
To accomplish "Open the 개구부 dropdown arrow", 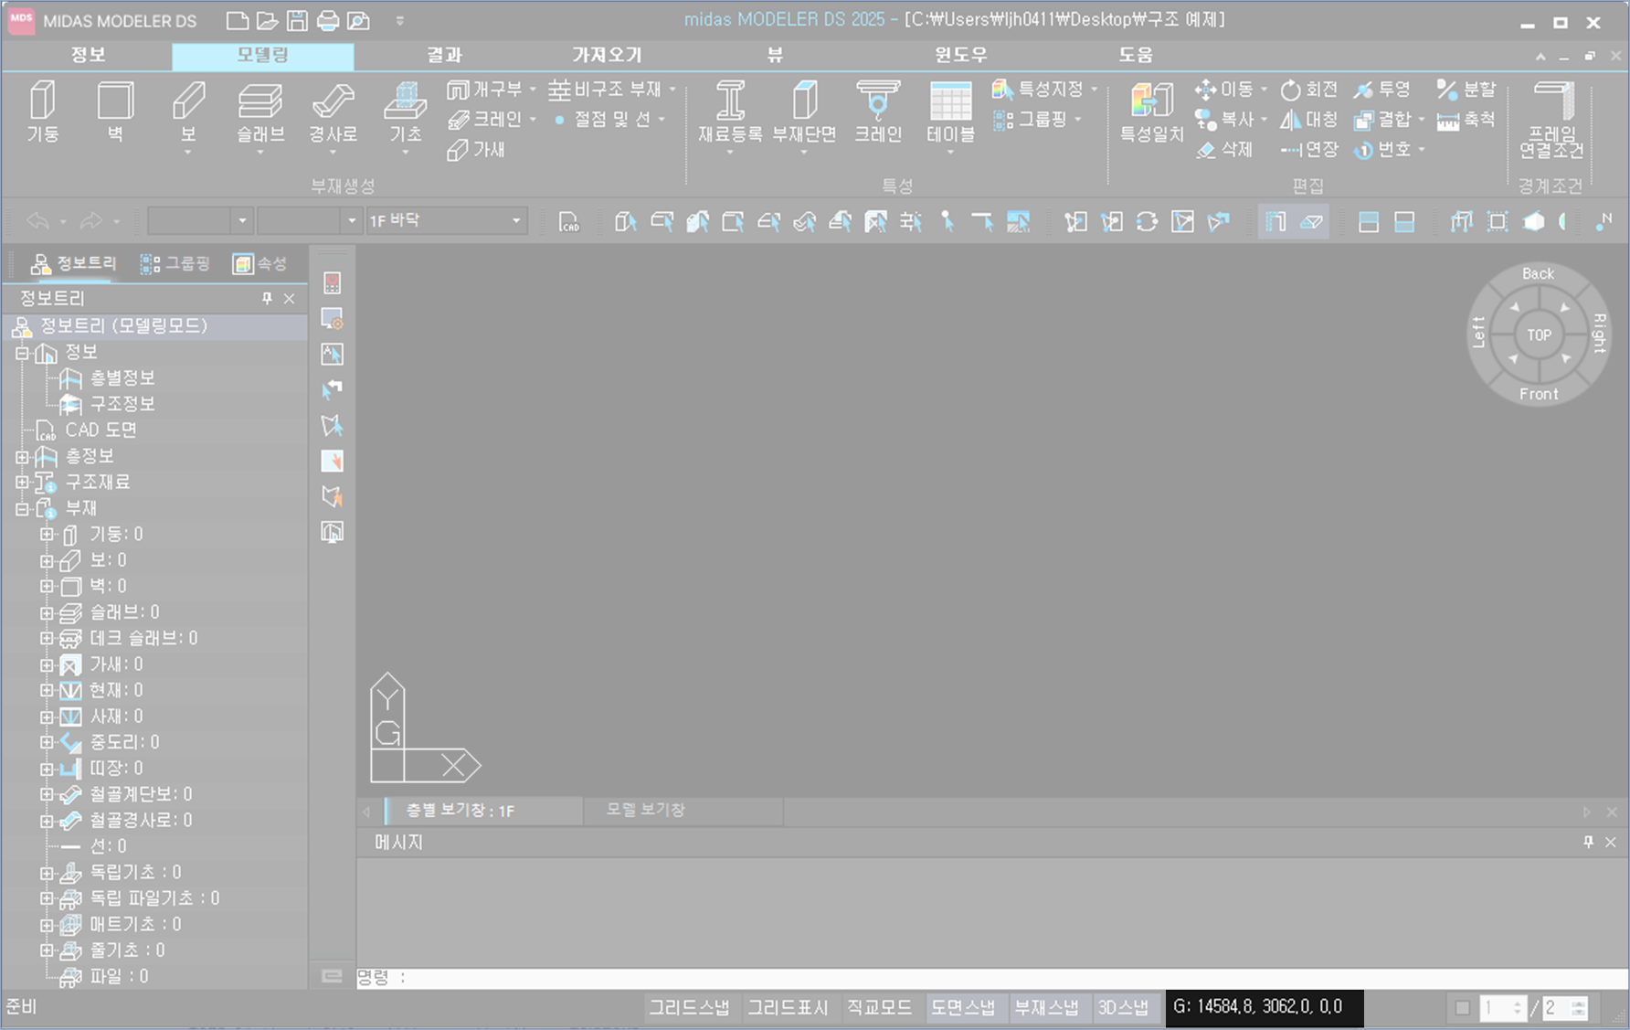I will (533, 90).
